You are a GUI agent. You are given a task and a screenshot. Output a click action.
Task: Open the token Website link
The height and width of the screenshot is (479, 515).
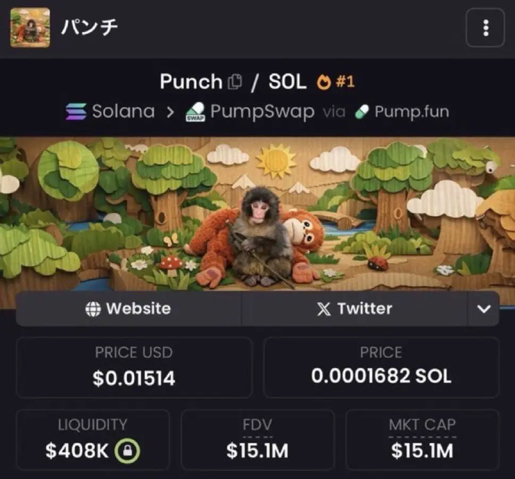tap(128, 309)
